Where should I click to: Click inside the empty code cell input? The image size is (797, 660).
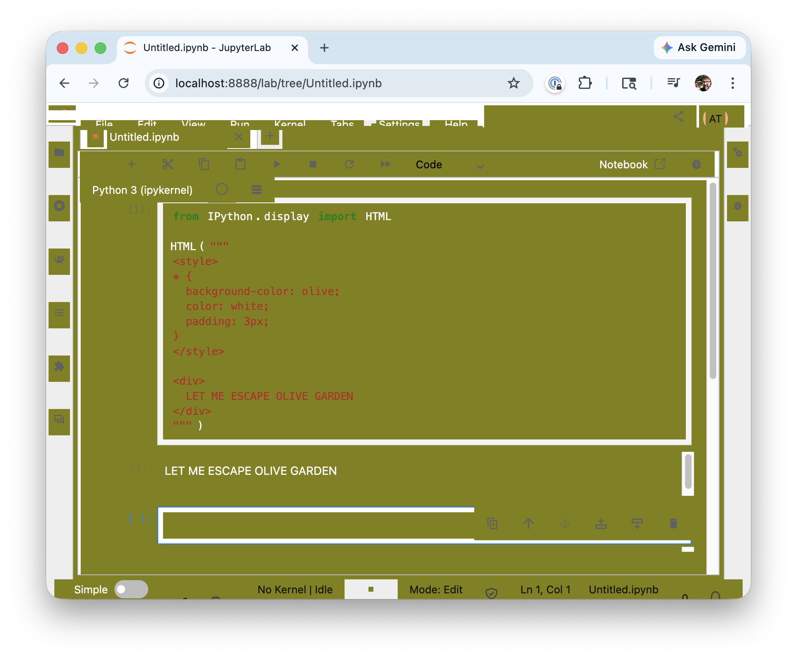tap(317, 525)
